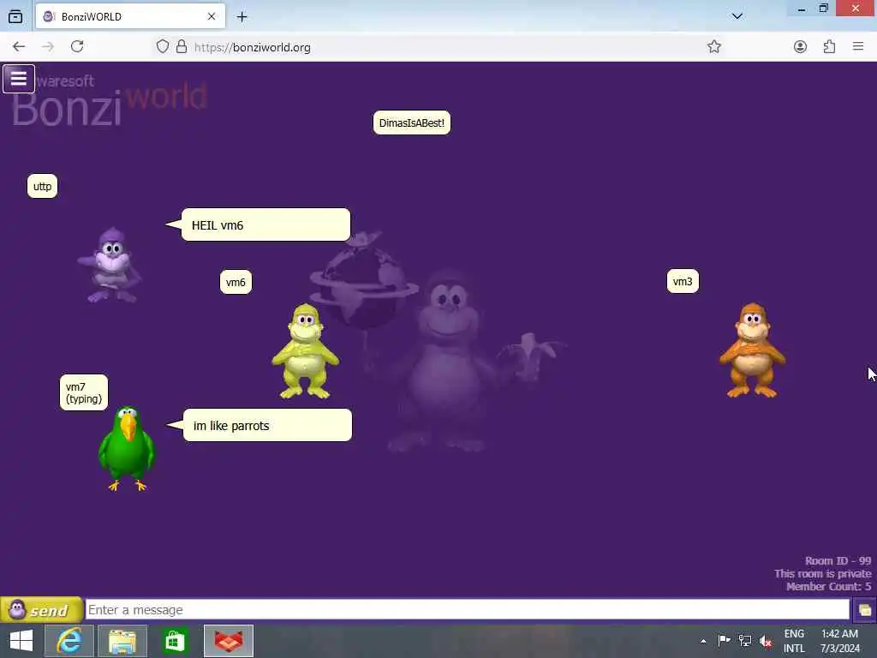Click the Room ID - 99 text

(x=838, y=560)
